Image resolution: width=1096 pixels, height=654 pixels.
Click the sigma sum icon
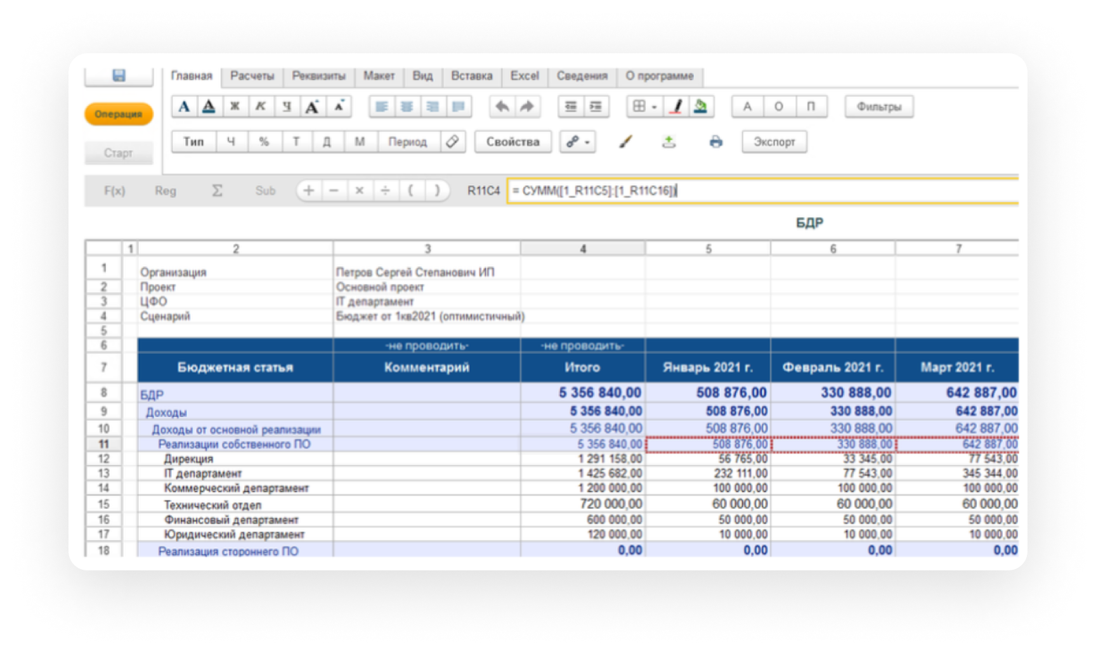(x=217, y=191)
